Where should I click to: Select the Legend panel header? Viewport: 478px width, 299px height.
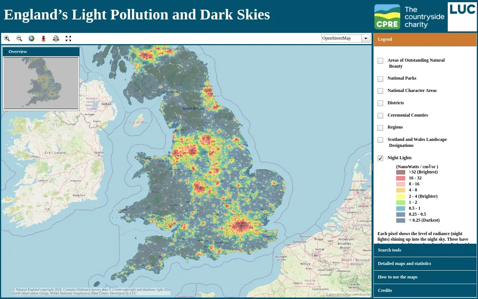pyautogui.click(x=425, y=39)
